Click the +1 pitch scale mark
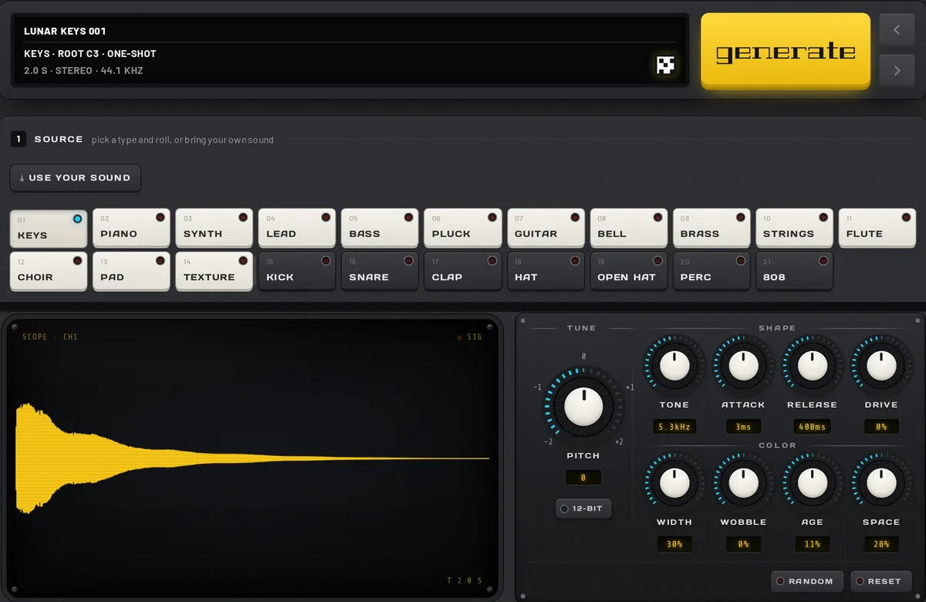Viewport: 926px width, 602px height. [630, 387]
